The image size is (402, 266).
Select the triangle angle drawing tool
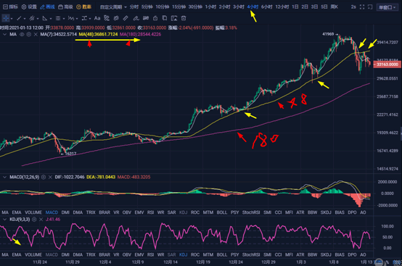click(x=45, y=18)
